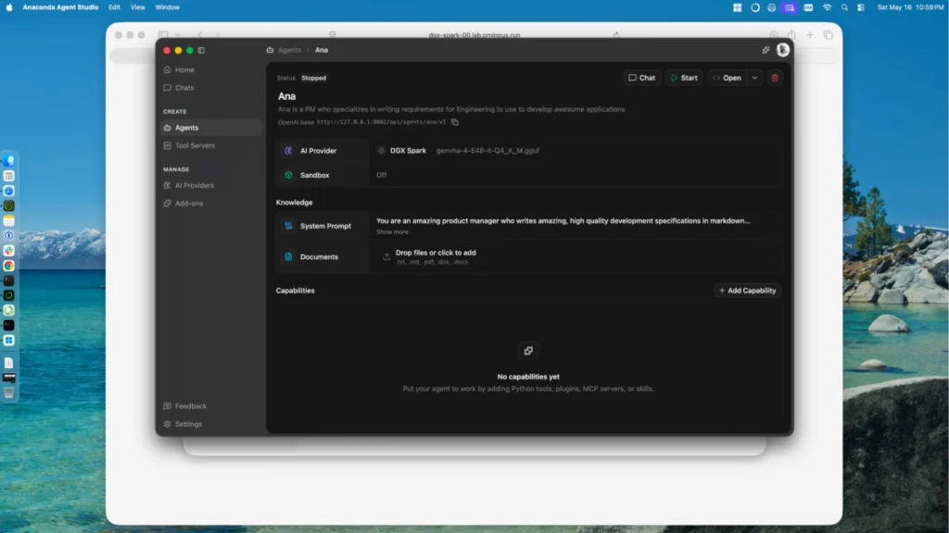Start a chat with Ana
This screenshot has height=533, width=949.
coord(641,78)
